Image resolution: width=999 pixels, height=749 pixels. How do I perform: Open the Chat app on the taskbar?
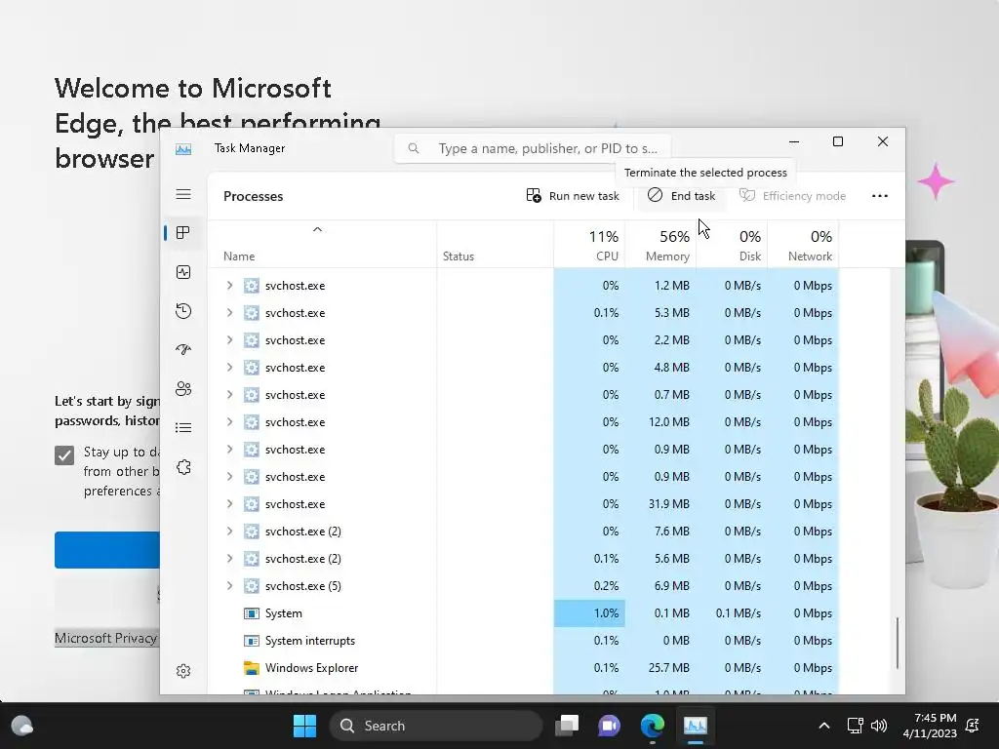(609, 726)
